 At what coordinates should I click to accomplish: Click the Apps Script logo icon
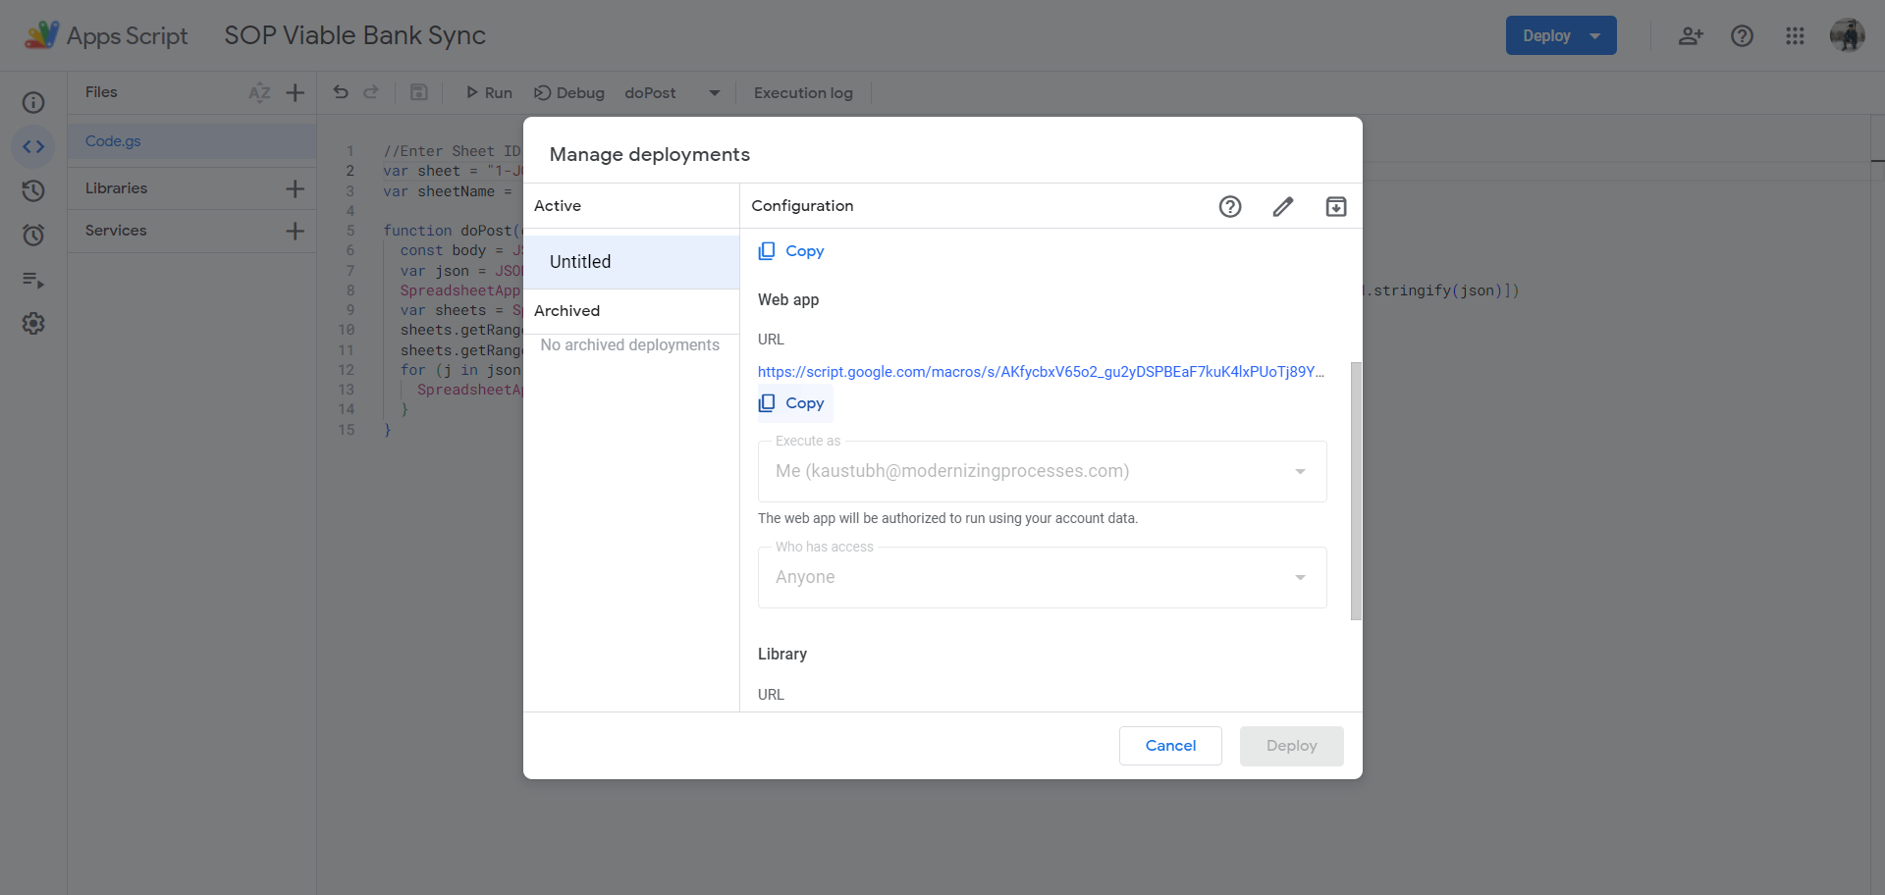[x=41, y=35]
